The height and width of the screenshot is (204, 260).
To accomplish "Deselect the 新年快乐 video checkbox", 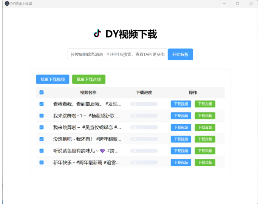I will 42,162.
